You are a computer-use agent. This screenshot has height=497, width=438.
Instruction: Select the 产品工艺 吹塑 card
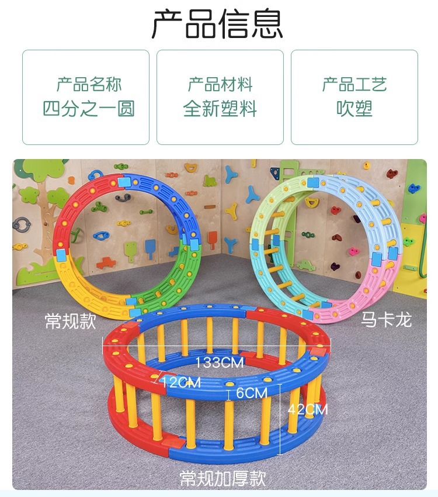pos(354,97)
